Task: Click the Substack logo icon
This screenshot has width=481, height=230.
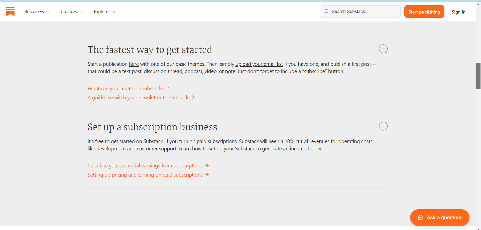Action: point(10,12)
